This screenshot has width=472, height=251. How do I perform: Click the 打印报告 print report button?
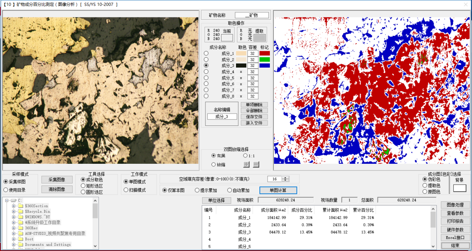(455, 221)
